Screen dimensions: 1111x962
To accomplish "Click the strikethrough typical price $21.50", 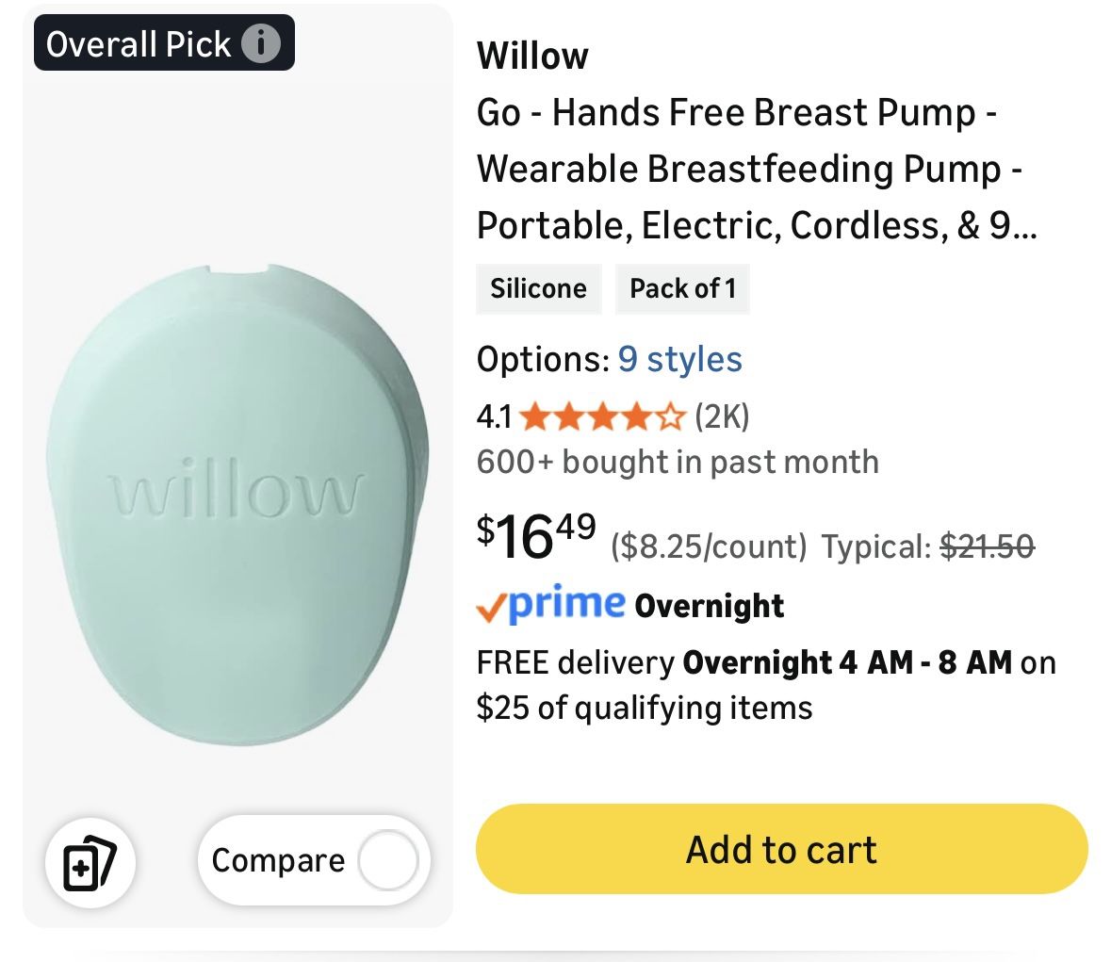I will click(988, 545).
